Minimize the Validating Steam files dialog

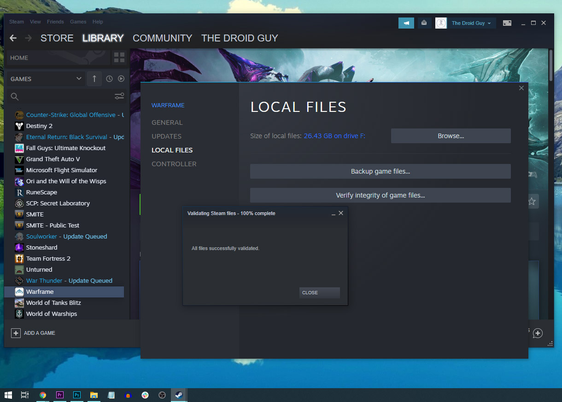click(334, 214)
